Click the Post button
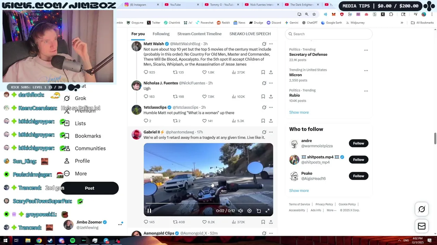Screen dimensions: 437x245 click(90, 188)
